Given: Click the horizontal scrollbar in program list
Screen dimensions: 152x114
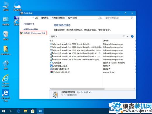Looking at the screenshot, I should tap(78, 89).
